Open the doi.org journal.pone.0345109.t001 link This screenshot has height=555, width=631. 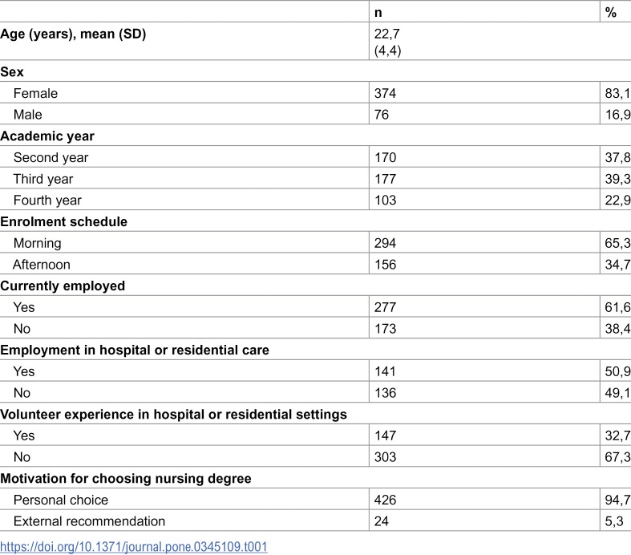coord(134,546)
